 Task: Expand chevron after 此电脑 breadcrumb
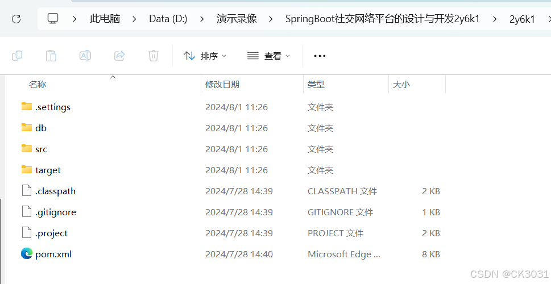(x=134, y=19)
